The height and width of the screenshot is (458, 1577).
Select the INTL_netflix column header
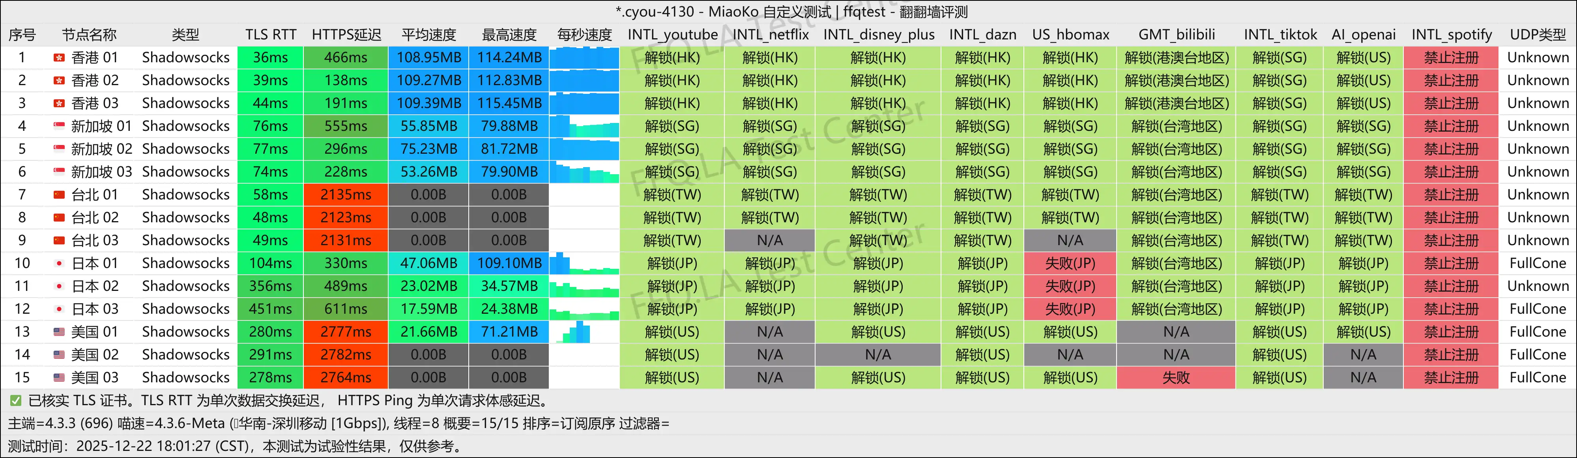769,35
